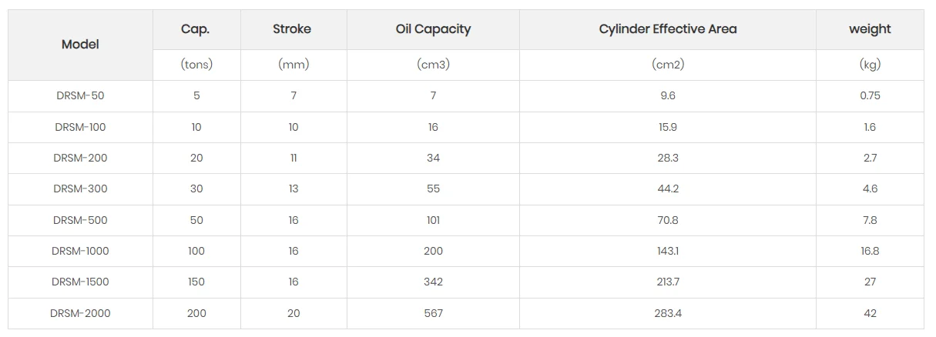Click the Stroke column header
Viewport: 936px width, 337px height.
(292, 29)
